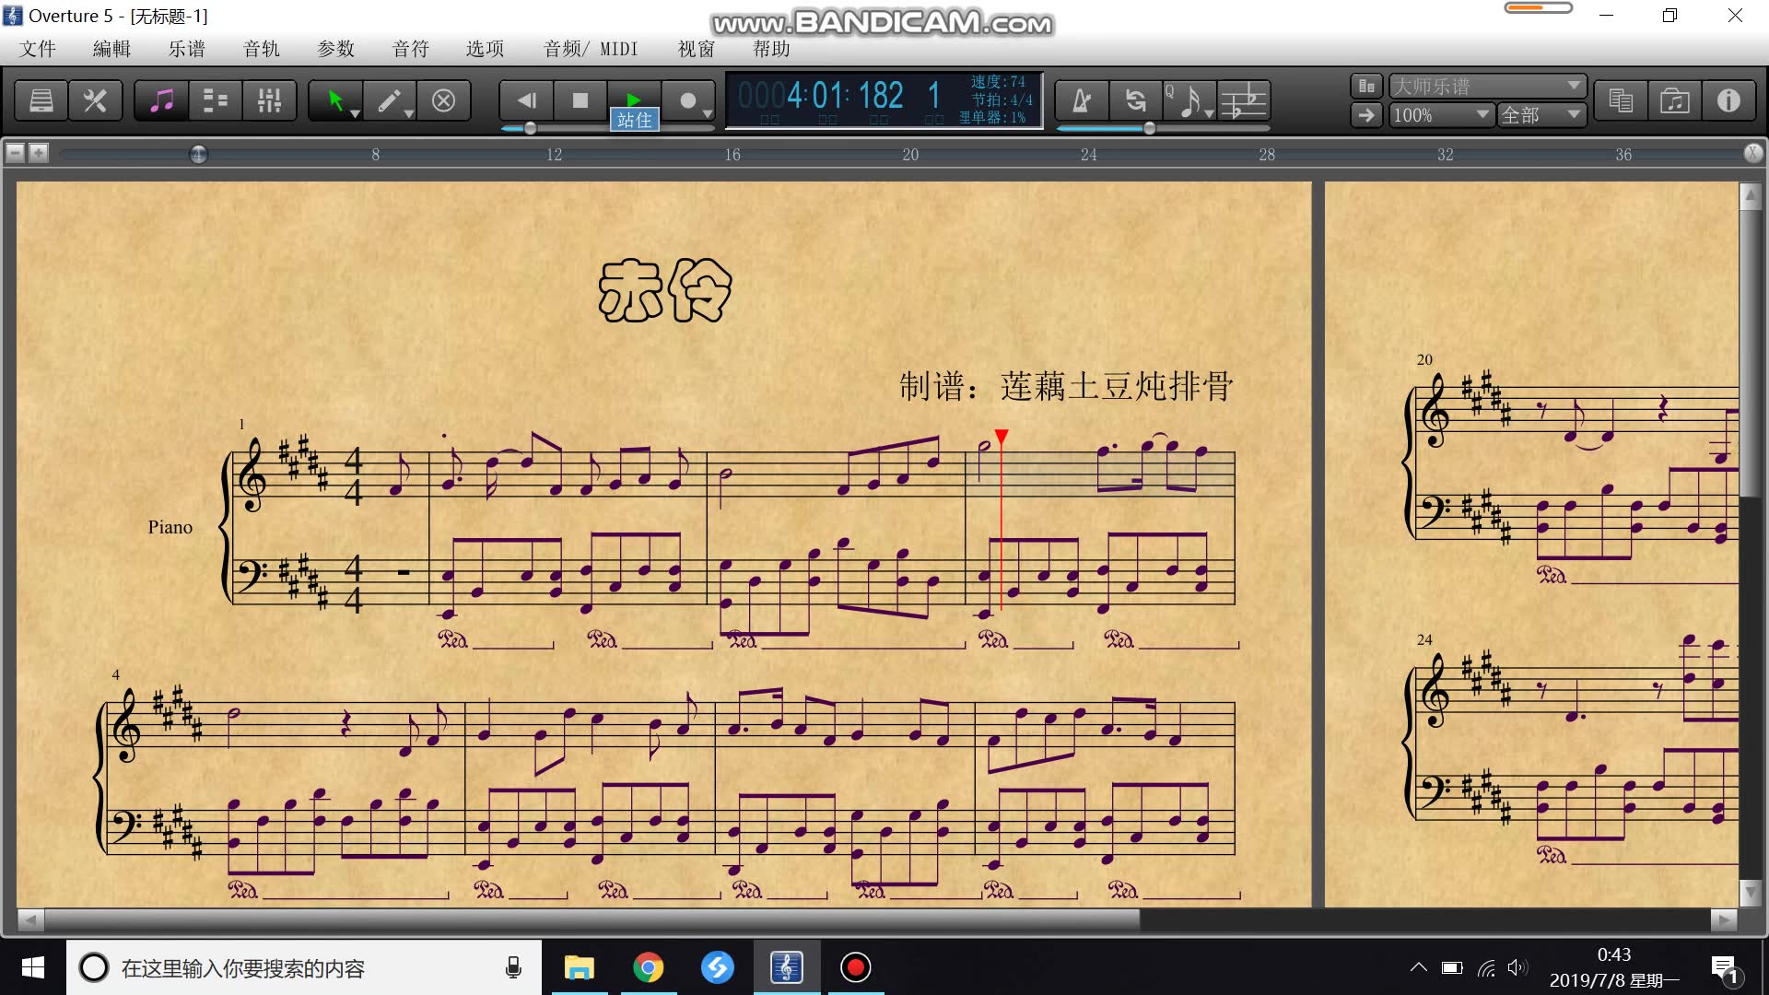Open the 乐谱 menu
Image resolution: width=1769 pixels, height=995 pixels.
click(x=187, y=49)
